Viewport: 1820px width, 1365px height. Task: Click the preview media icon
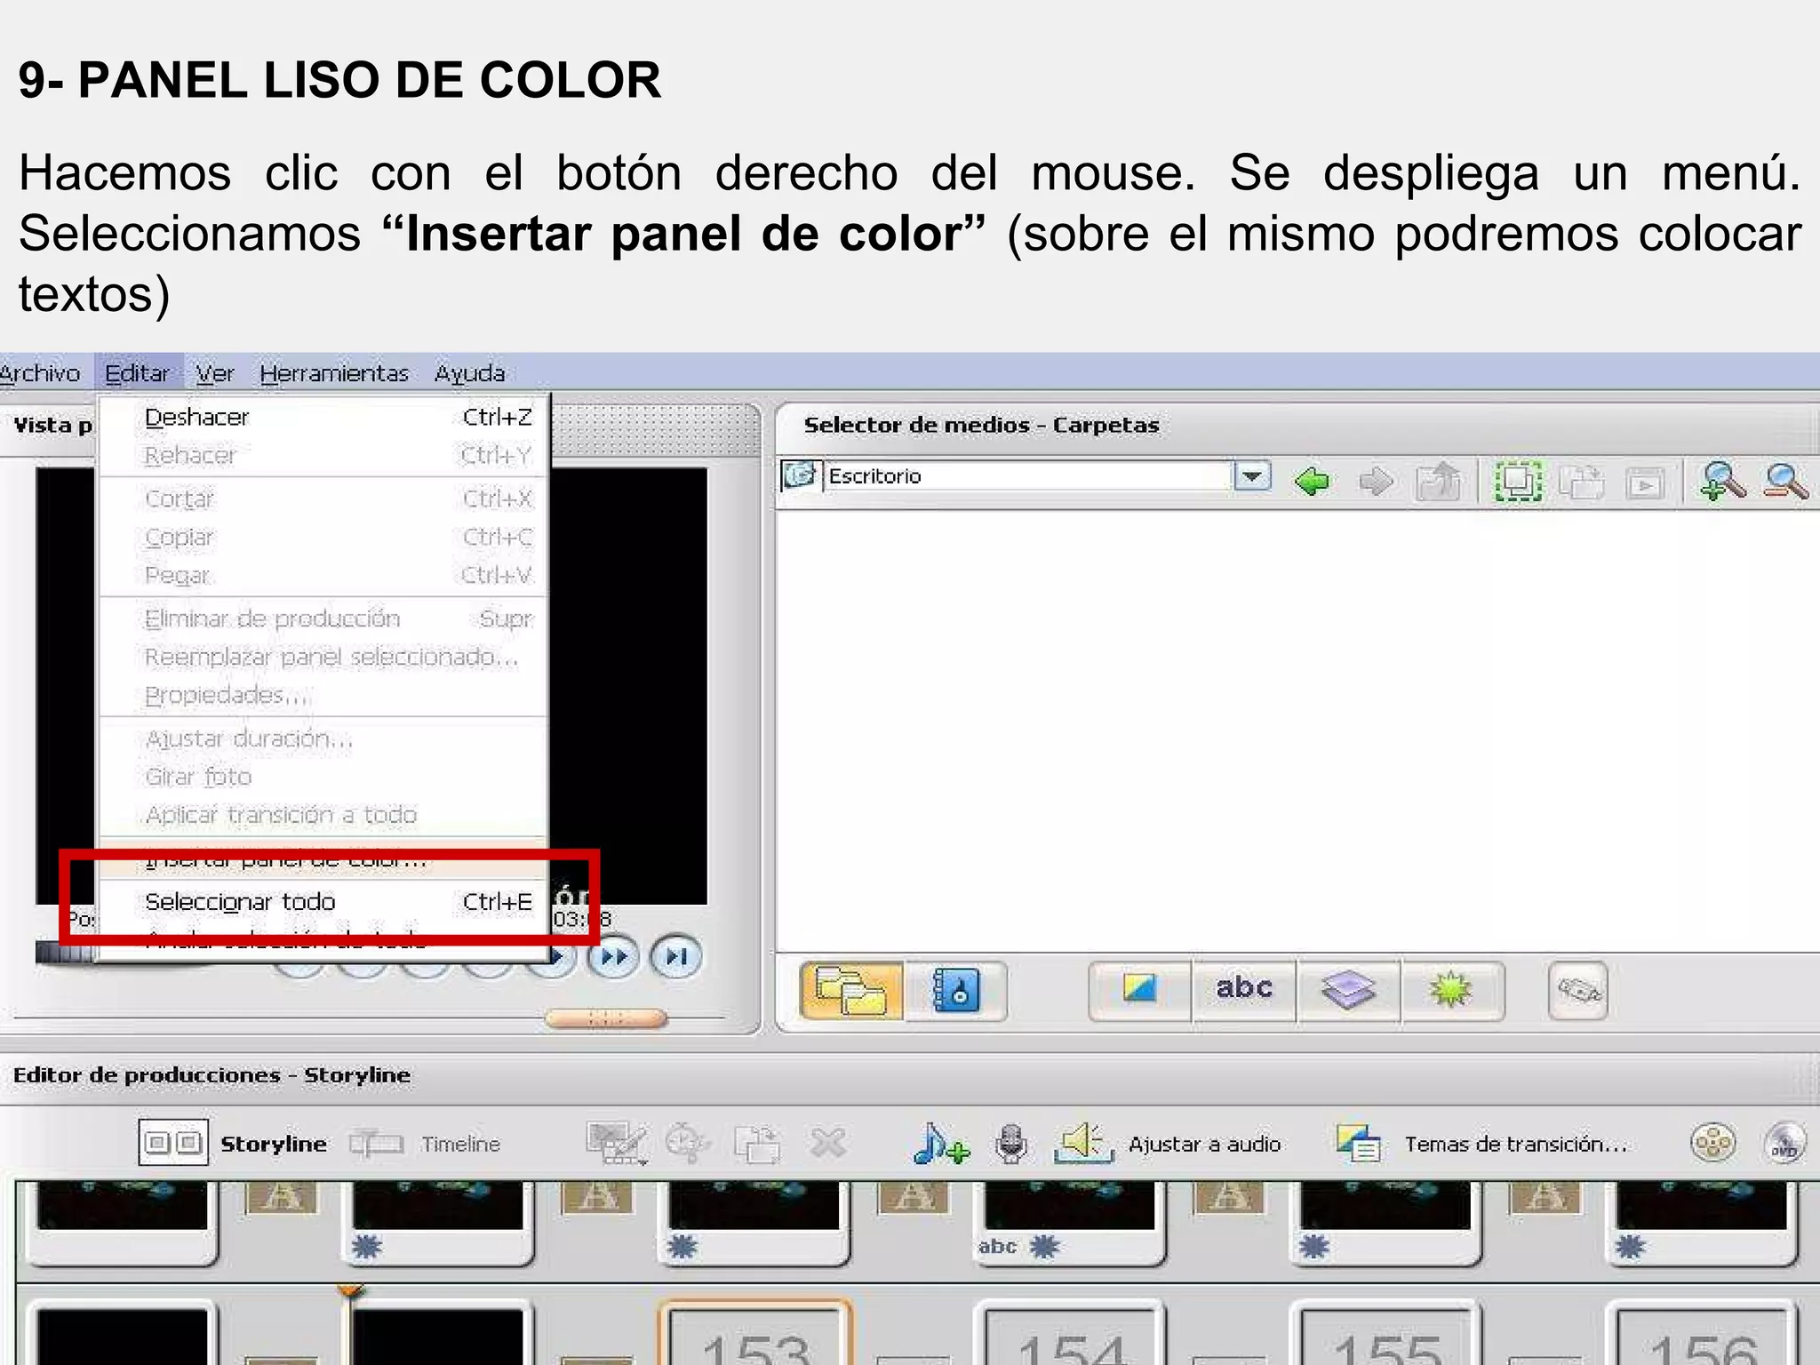[1645, 483]
